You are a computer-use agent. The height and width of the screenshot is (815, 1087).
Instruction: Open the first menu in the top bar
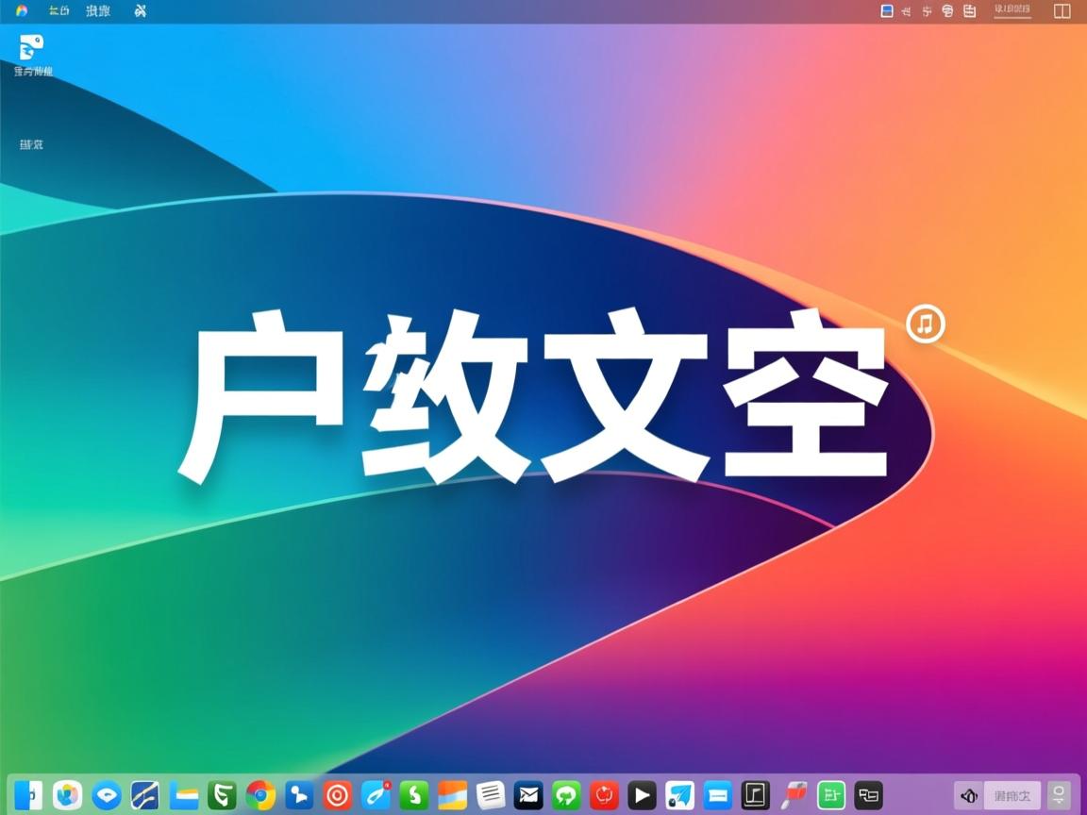pos(57,11)
